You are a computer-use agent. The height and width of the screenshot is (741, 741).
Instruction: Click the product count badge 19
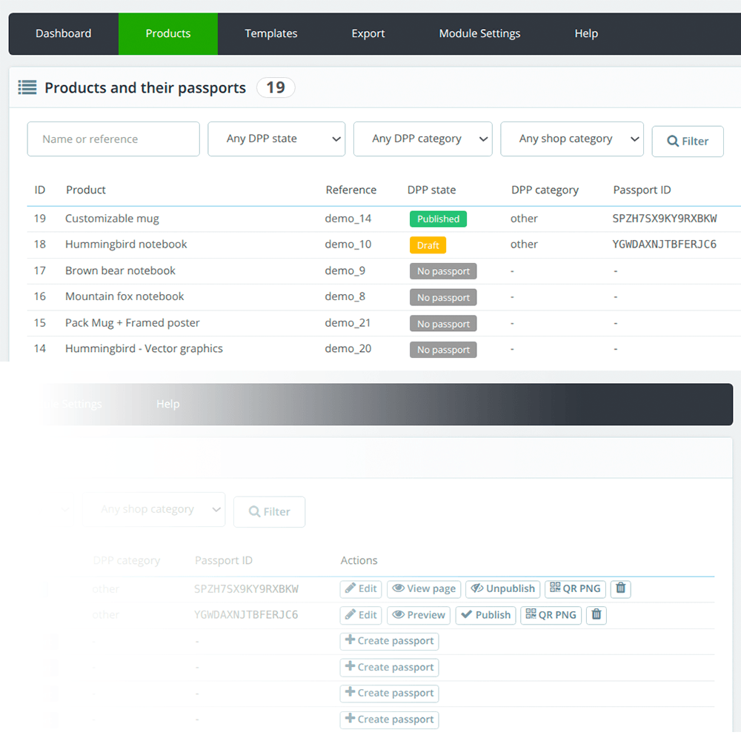276,87
